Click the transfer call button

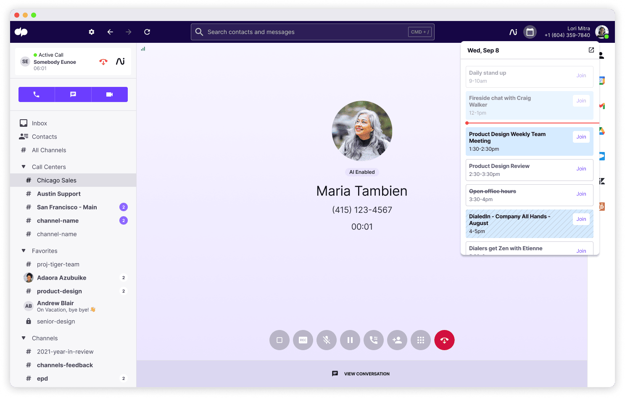point(374,340)
